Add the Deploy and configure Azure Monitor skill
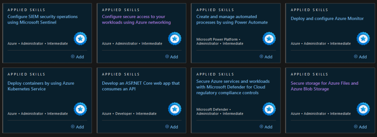The image size is (377, 137). (360, 57)
